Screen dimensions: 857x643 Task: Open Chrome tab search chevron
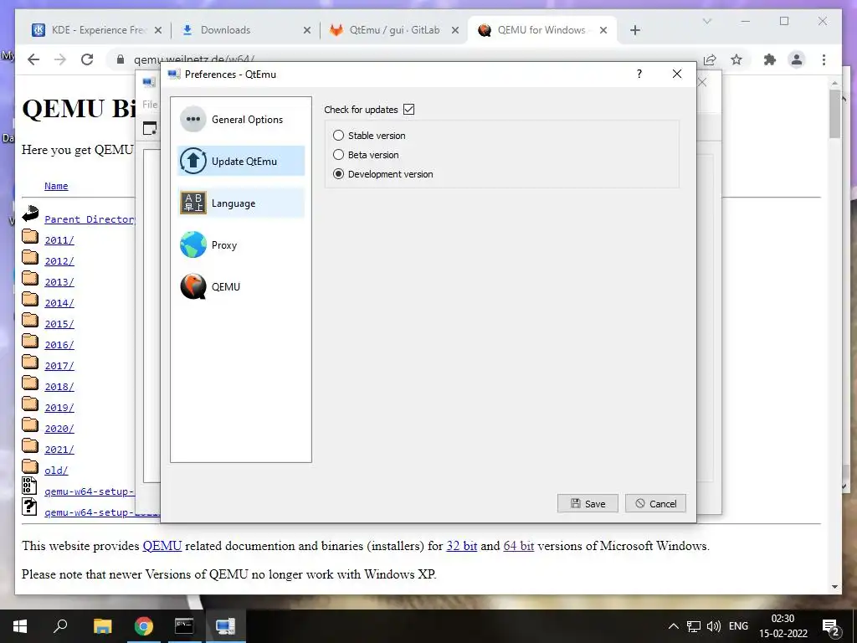(x=706, y=21)
